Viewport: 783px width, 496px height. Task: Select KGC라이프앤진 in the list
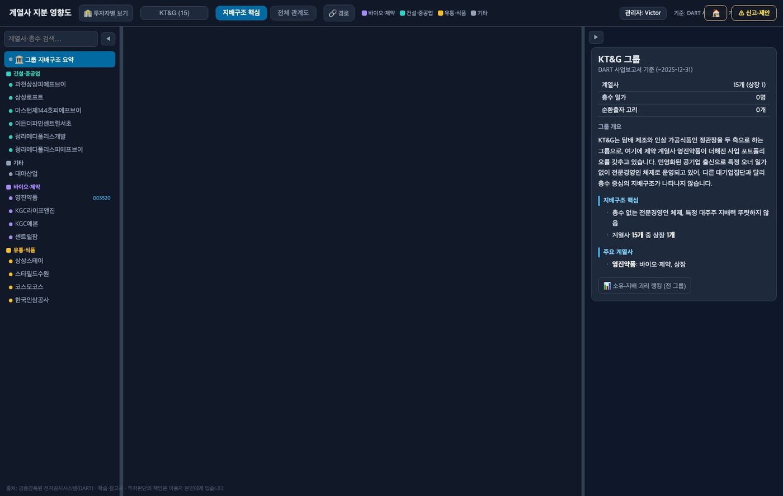(60, 211)
